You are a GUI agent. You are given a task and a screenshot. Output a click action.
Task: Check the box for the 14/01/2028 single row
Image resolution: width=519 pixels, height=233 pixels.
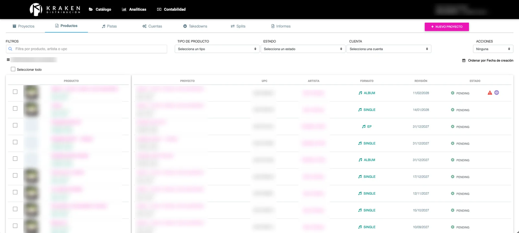15,108
